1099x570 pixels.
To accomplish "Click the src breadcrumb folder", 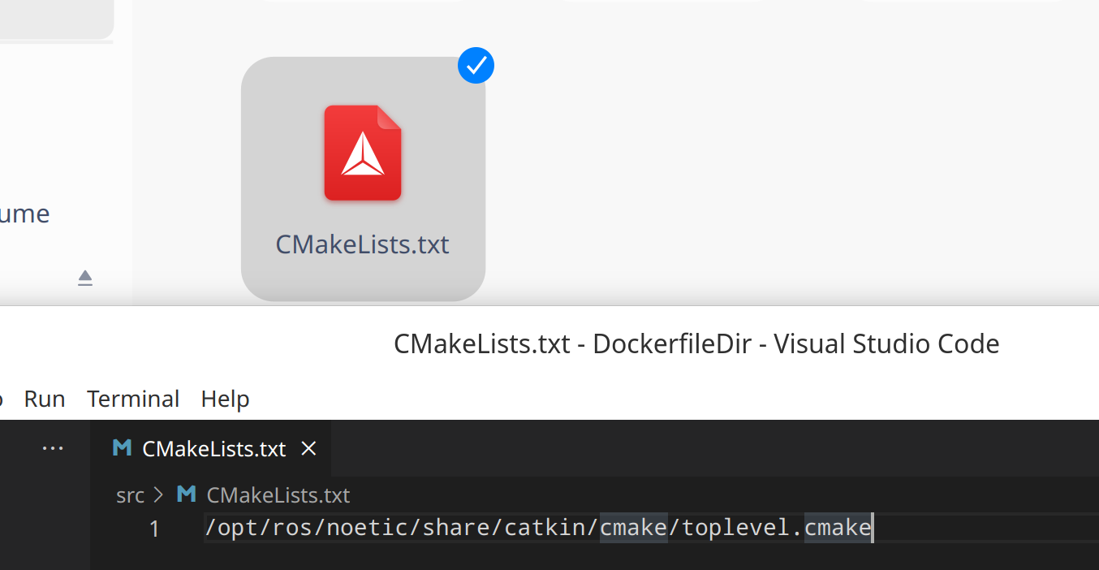I will point(130,495).
